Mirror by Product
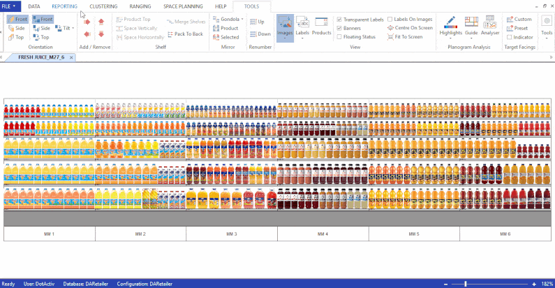The image size is (555, 288). click(x=225, y=28)
